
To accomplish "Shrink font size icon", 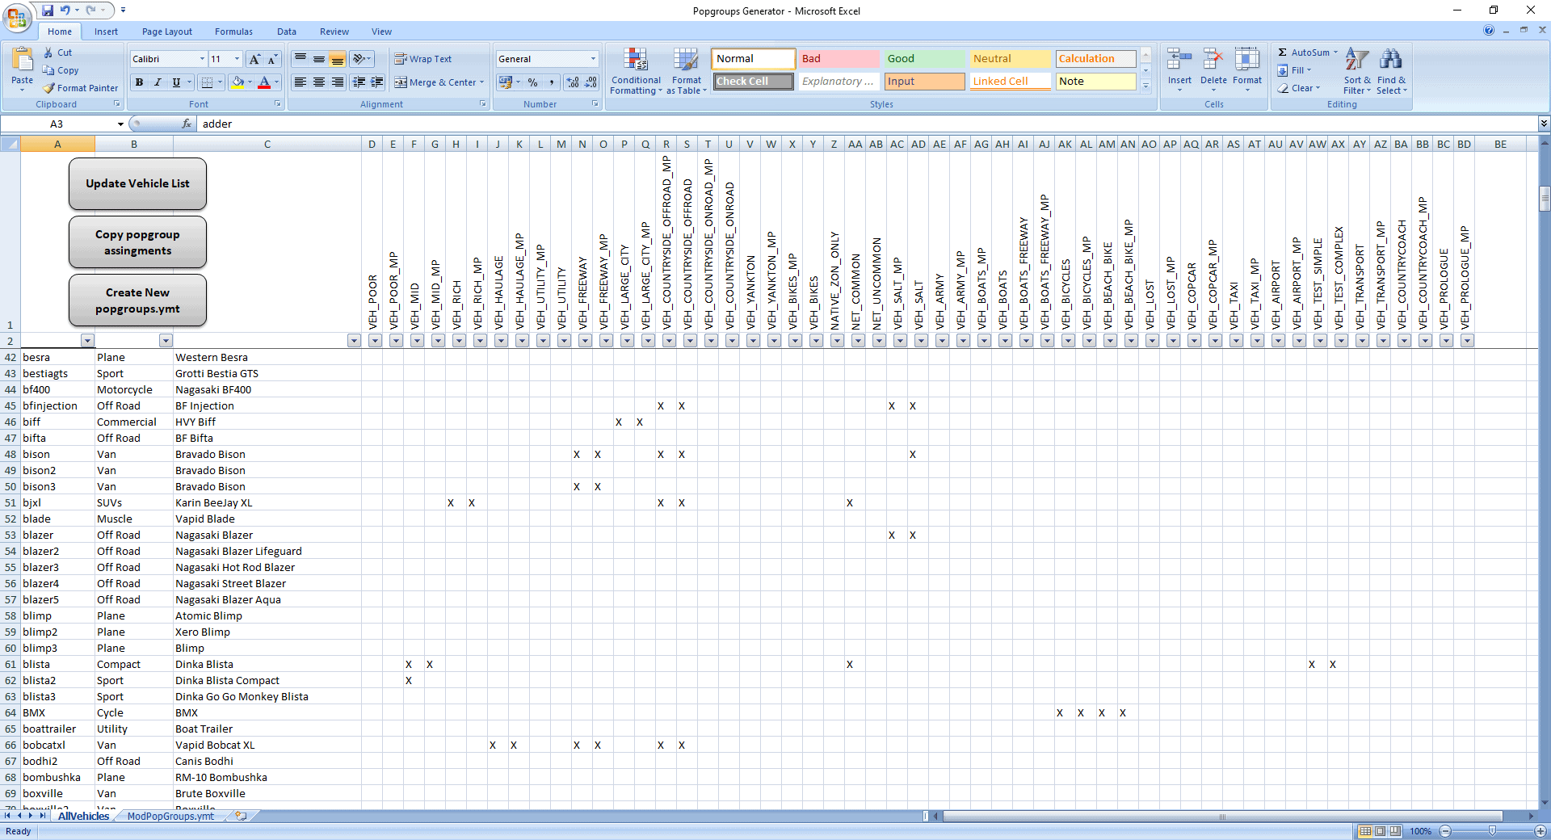I will pos(272,59).
